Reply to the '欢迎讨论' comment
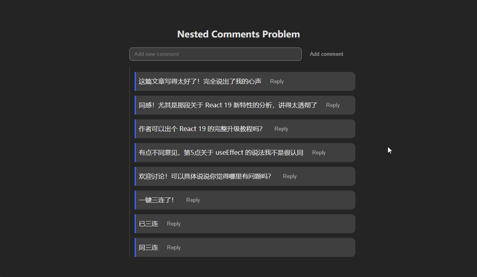Screen dimensions: 477x277 290,176
